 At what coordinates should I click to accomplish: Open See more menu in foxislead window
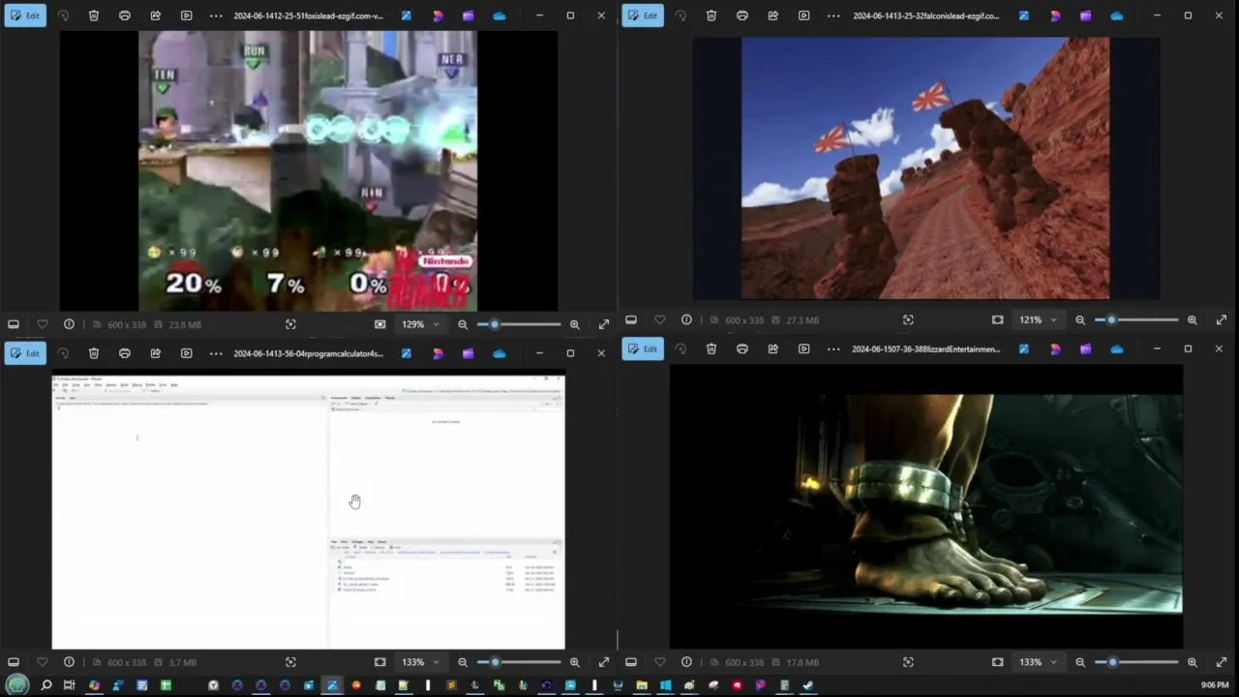click(x=216, y=15)
